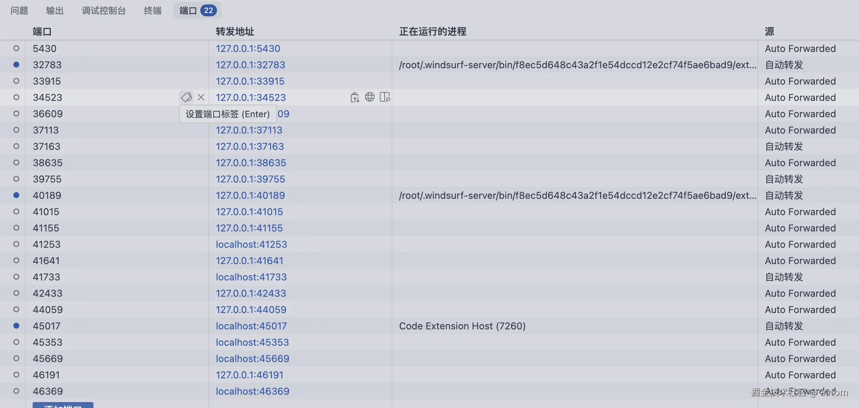
Task: Select Code Extension Host (7260) process cell
Action: point(462,326)
